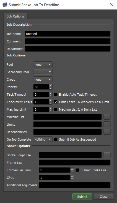Viewport: 117px width, 203px height.
Task: Open the Group dropdown
Action: tap(43, 79)
